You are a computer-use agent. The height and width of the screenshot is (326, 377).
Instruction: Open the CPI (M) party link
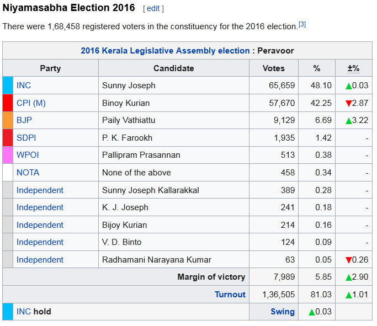[31, 103]
